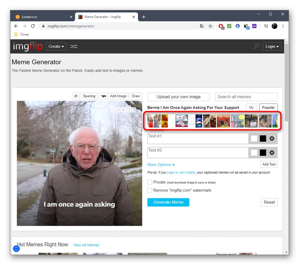Focus the Text #2 input box

(x=198, y=153)
